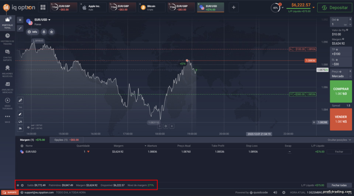Click the plus beside 1.08288 price level

click(314, 122)
